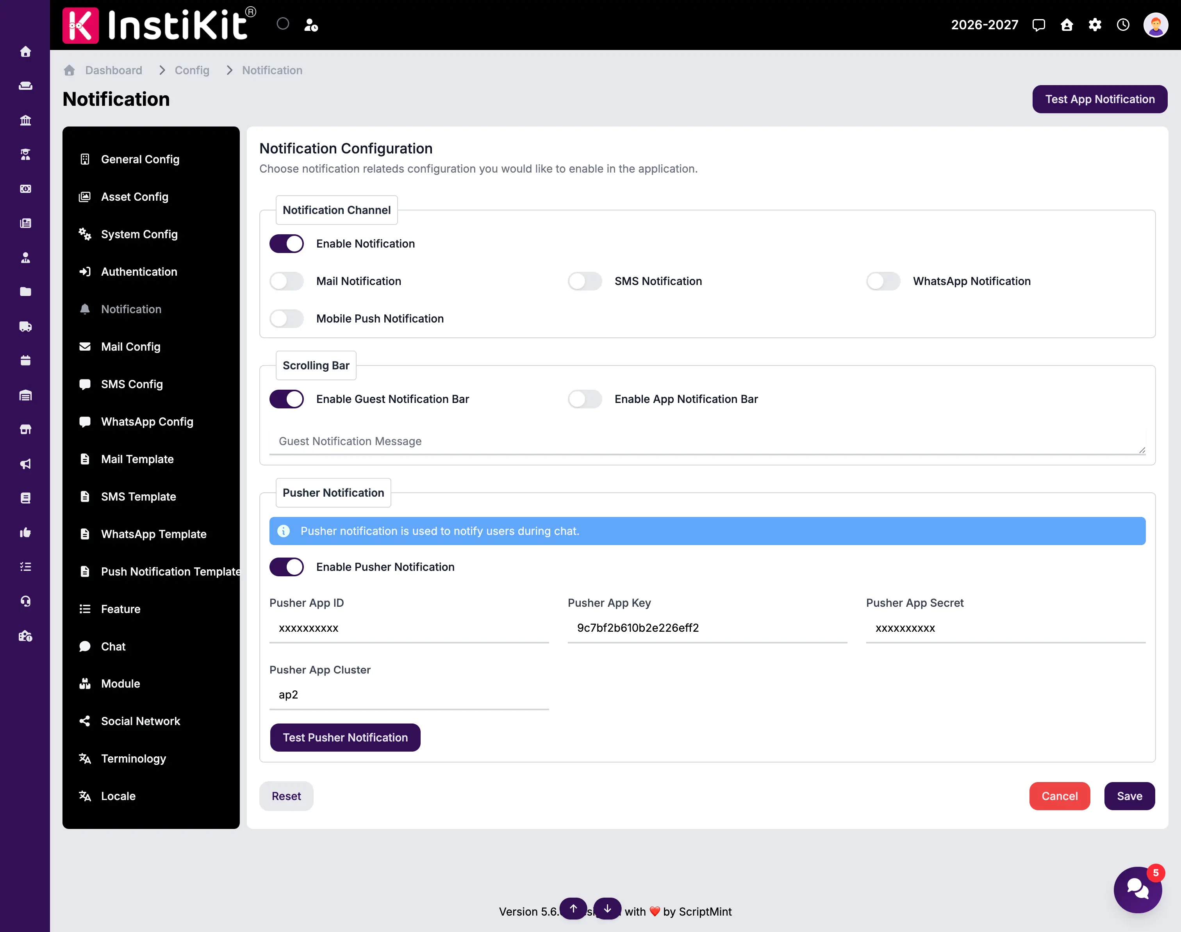
Task: Disable Enable Pusher Notification toggle
Action: coord(287,567)
